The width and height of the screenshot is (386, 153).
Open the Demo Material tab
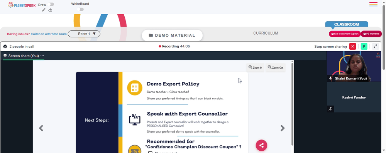coord(172,35)
